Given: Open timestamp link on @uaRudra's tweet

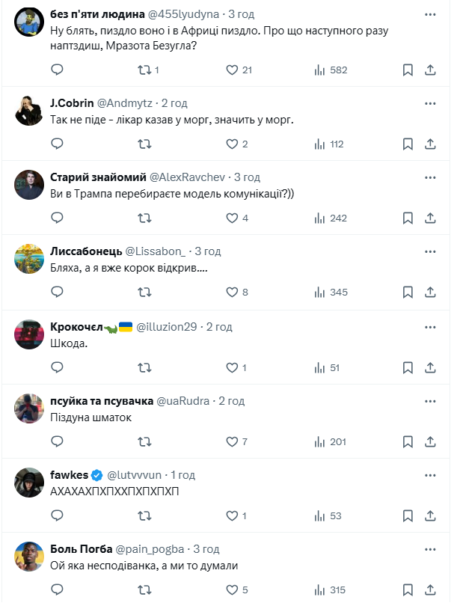Looking at the screenshot, I should coord(231,401).
